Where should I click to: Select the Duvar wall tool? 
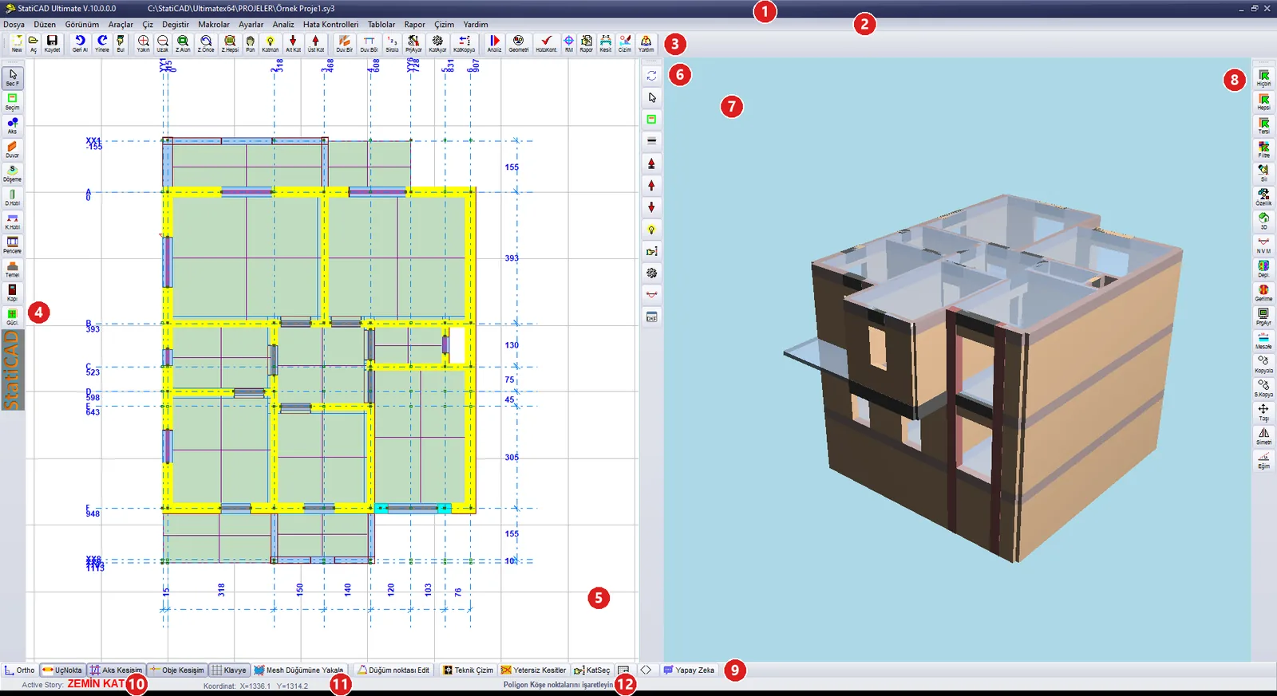pyautogui.click(x=13, y=149)
